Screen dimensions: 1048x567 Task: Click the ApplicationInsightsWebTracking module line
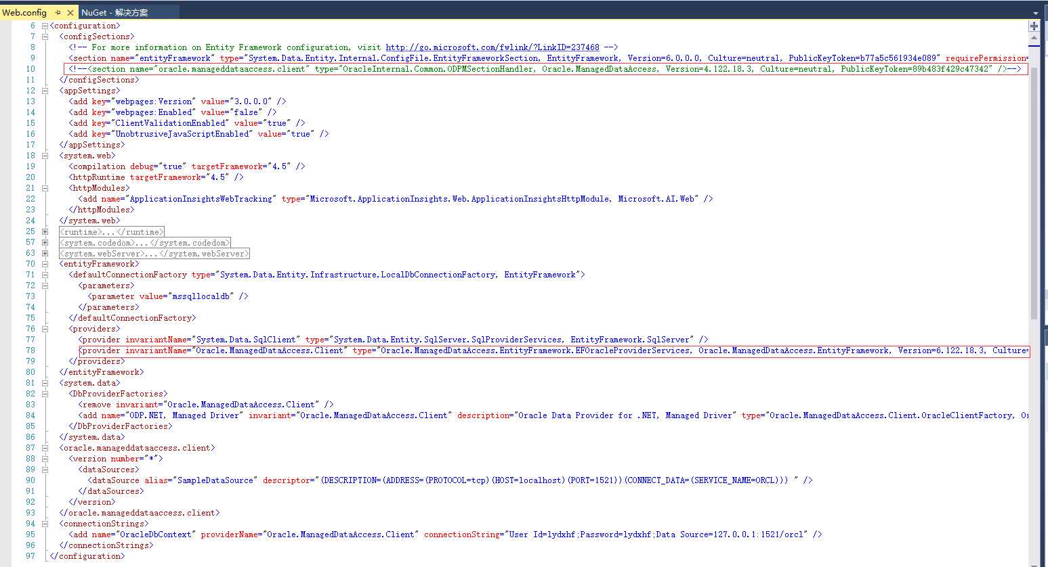pyautogui.click(x=396, y=199)
